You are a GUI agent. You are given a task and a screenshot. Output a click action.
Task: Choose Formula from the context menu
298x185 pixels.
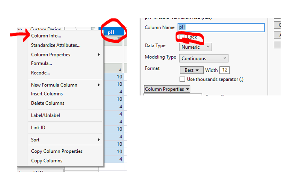pos(41,64)
